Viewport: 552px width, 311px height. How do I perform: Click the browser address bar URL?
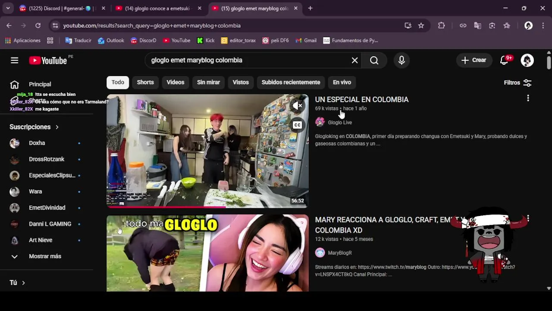152,25
